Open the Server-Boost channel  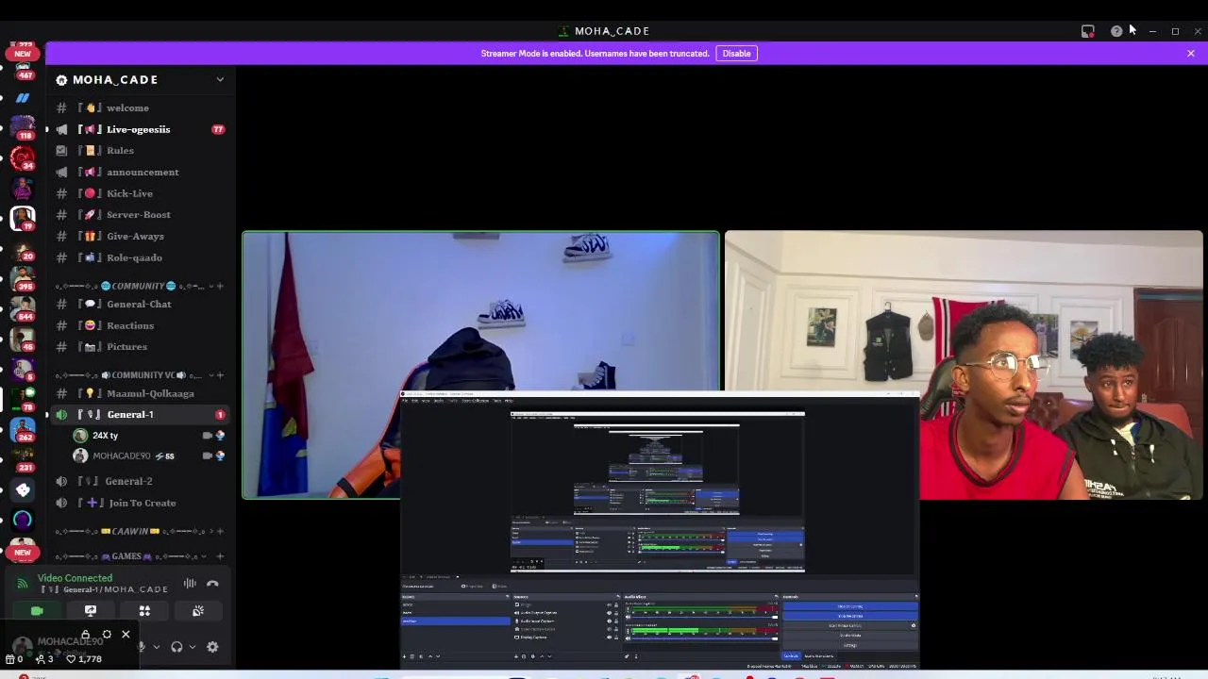[x=142, y=215]
